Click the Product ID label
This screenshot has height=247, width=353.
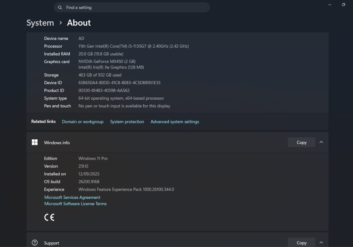54,90
